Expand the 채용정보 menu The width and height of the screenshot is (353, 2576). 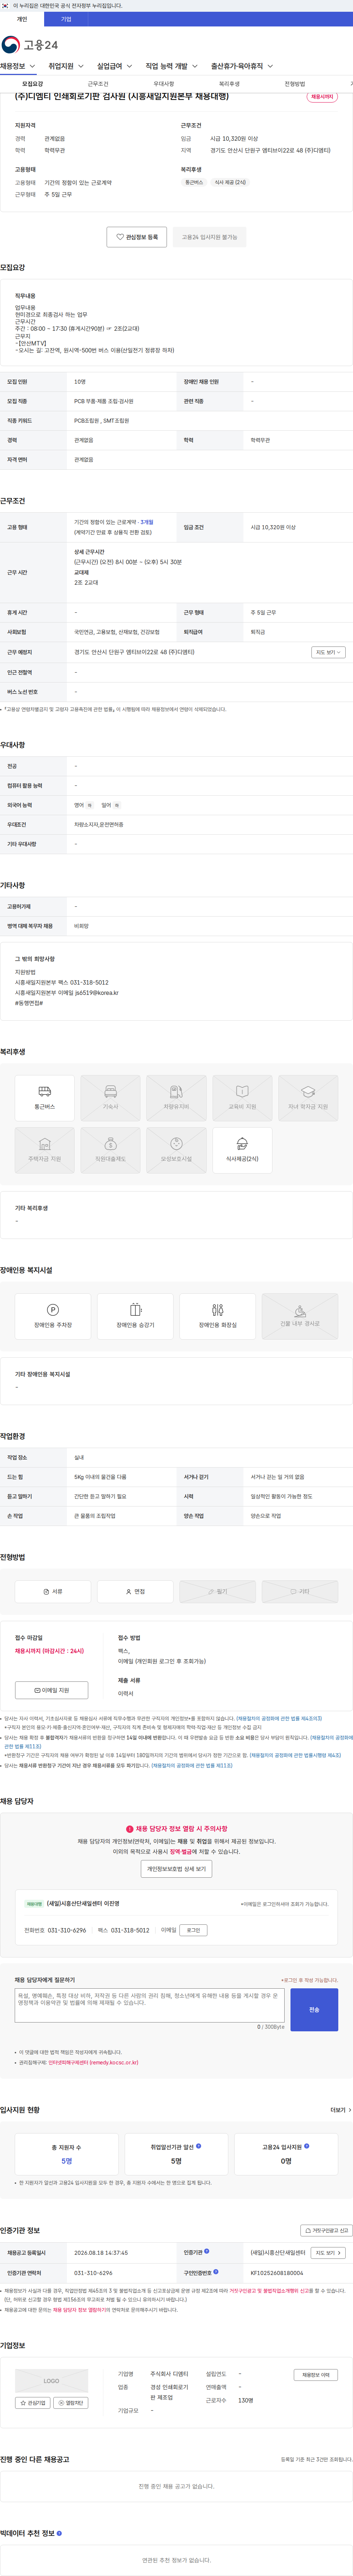[x=18, y=66]
